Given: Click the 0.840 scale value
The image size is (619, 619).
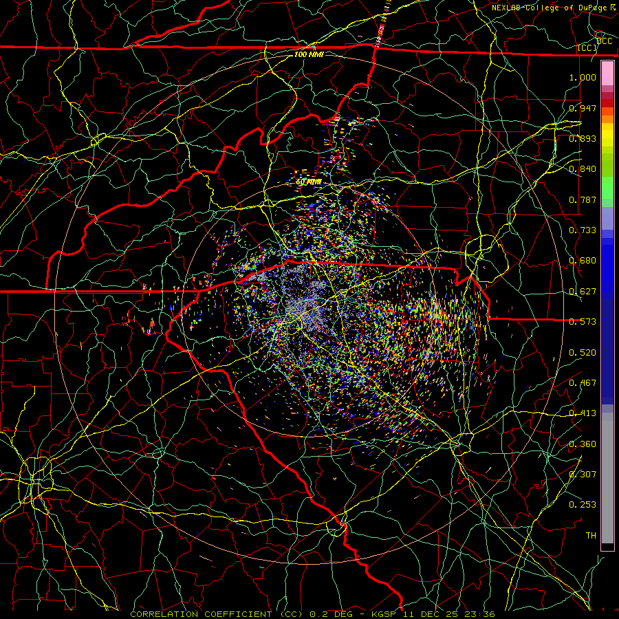Looking at the screenshot, I should (x=583, y=169).
